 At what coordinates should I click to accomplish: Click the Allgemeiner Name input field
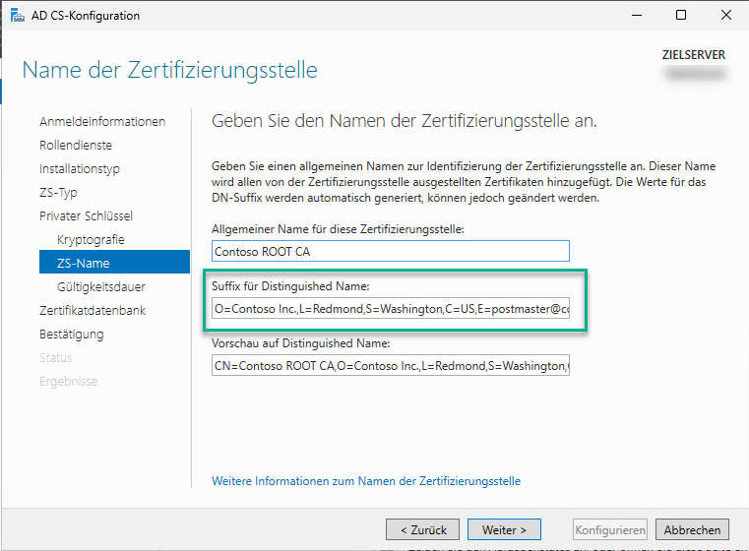point(390,251)
